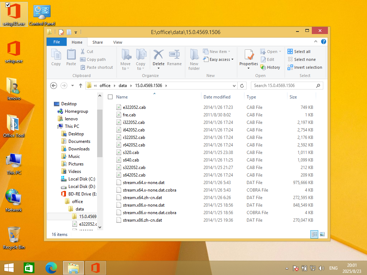The image size is (367, 275).
Task: Click the Delete icon in ribbon
Action: 158,56
